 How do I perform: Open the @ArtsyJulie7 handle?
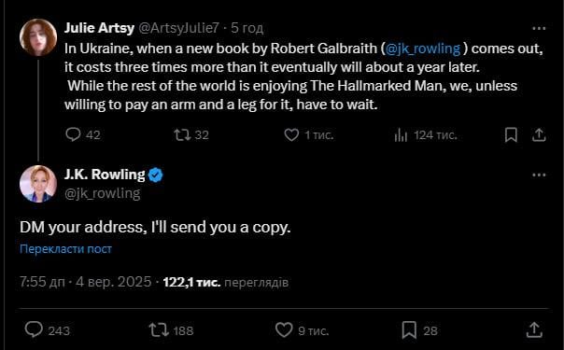[178, 28]
